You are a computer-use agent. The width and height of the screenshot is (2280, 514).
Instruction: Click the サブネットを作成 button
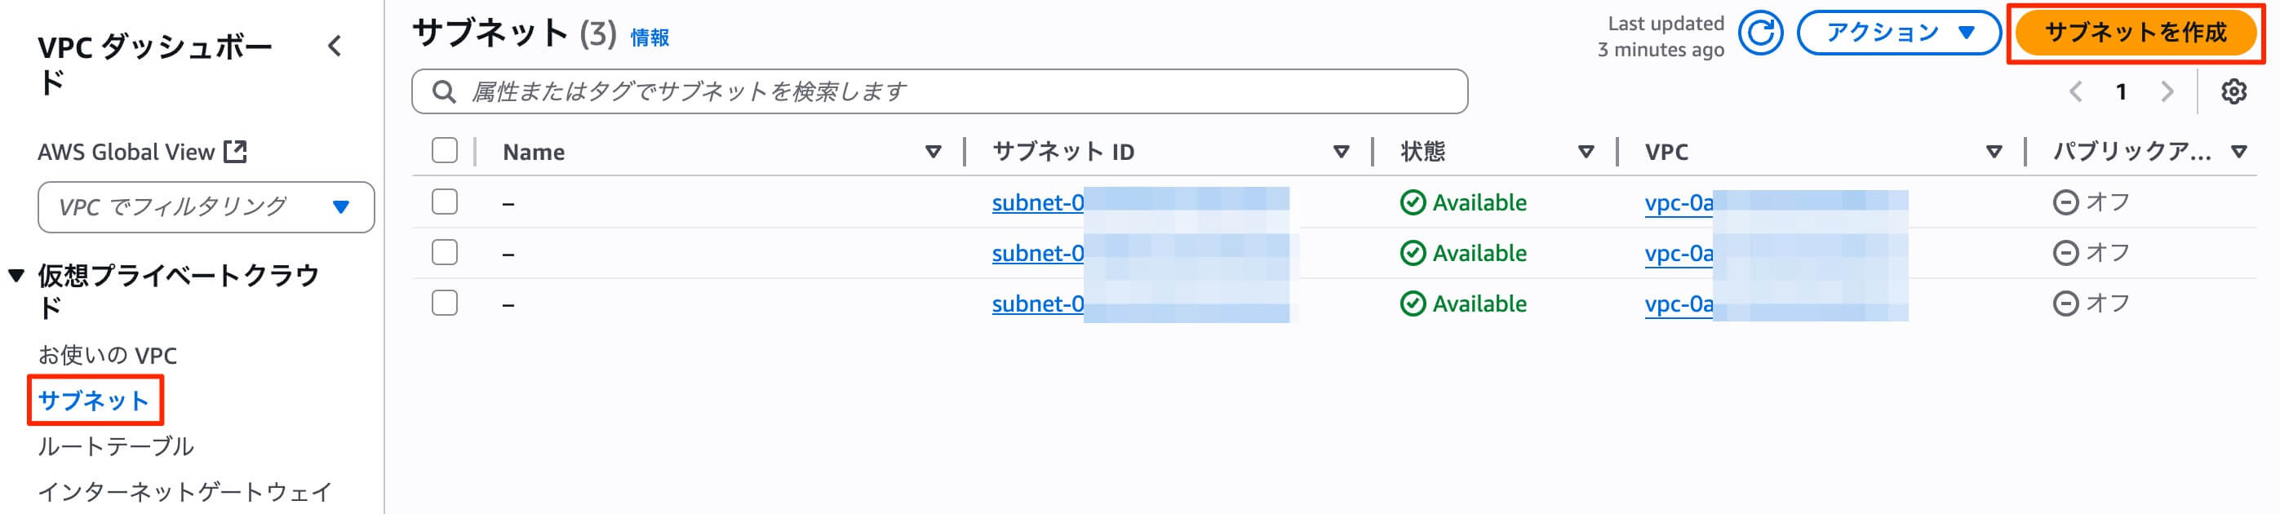tap(2136, 33)
